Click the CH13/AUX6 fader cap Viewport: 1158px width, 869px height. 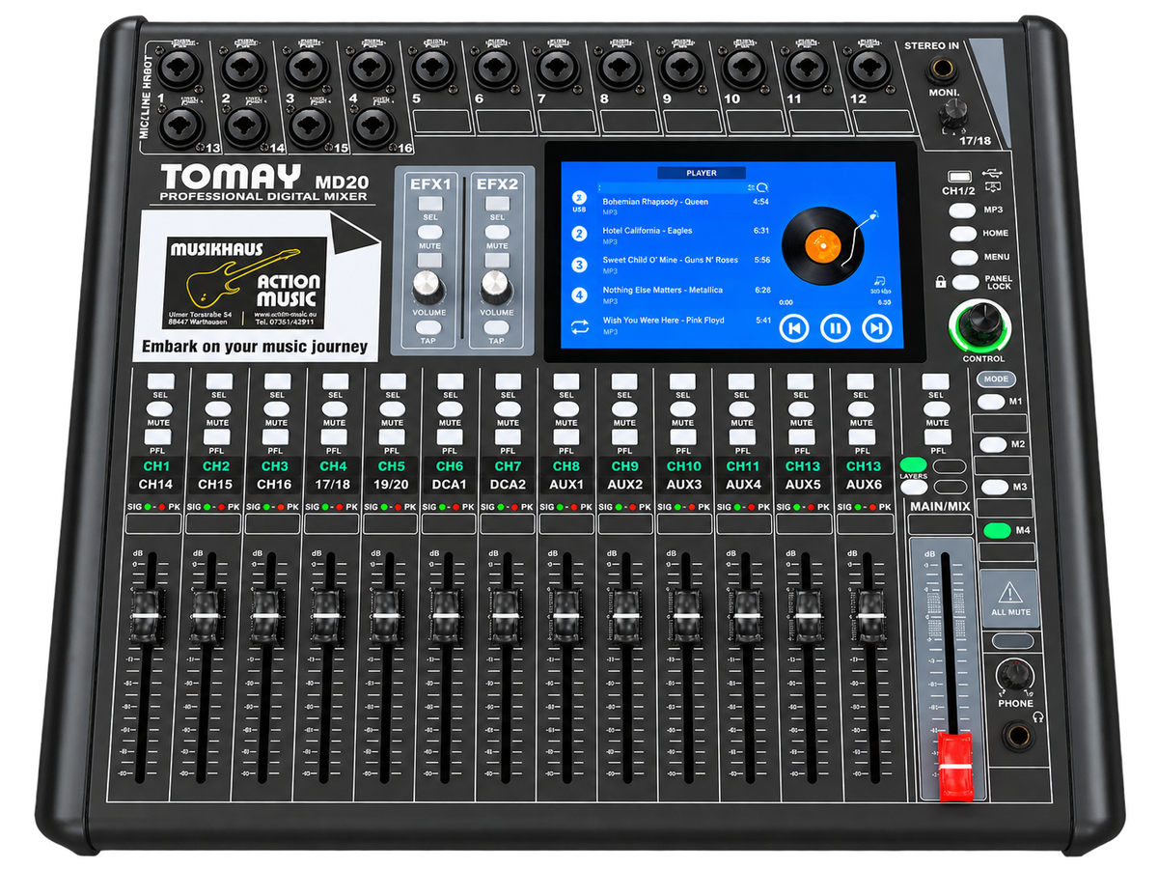click(x=872, y=615)
